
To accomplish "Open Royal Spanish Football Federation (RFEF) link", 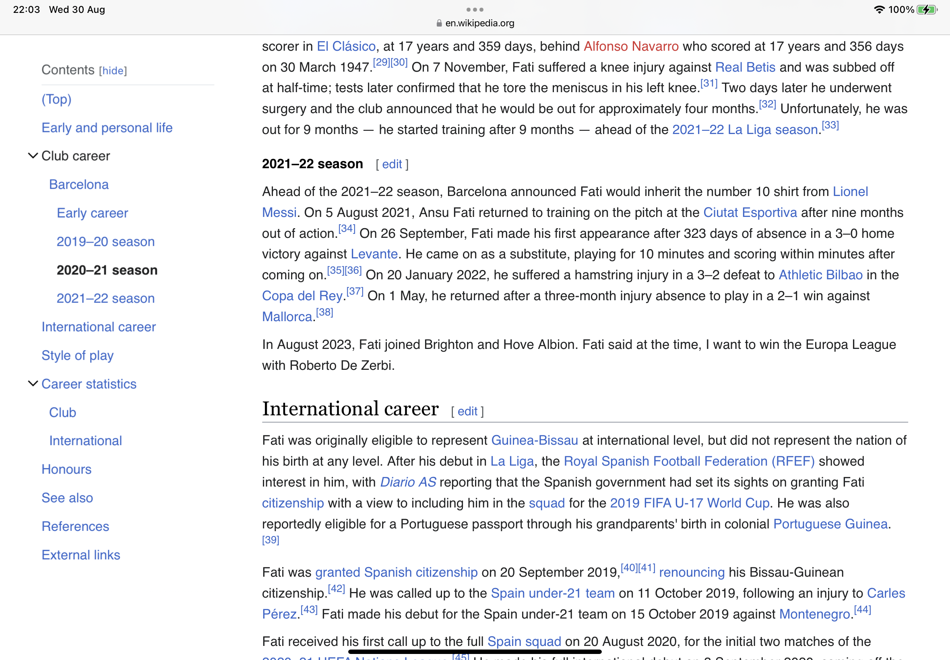I will pyautogui.click(x=689, y=462).
